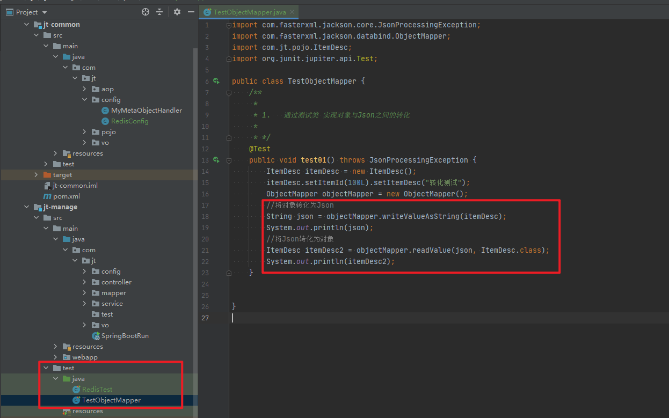Collapse the jt-common module node
This screenshot has width=669, height=418.
26,25
